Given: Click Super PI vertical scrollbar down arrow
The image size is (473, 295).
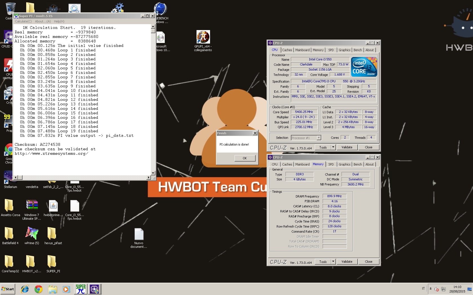Looking at the screenshot, I should pyautogui.click(x=153, y=173).
